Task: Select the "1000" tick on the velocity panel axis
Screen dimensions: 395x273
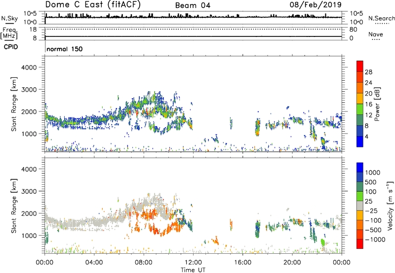Action: click(x=29, y=236)
